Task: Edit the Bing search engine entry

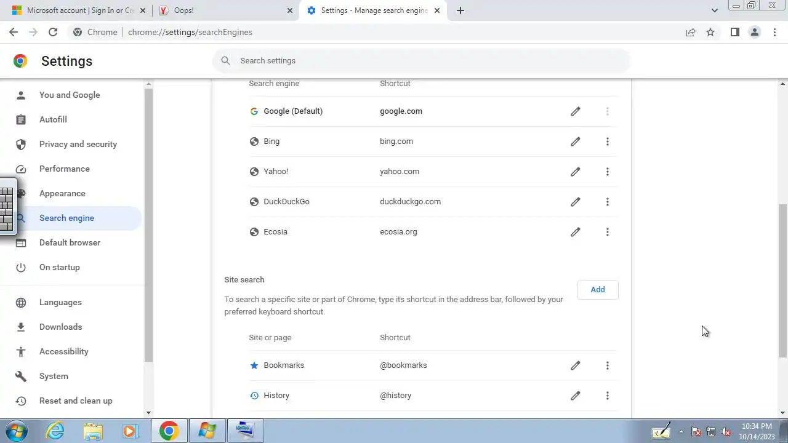Action: [575, 142]
